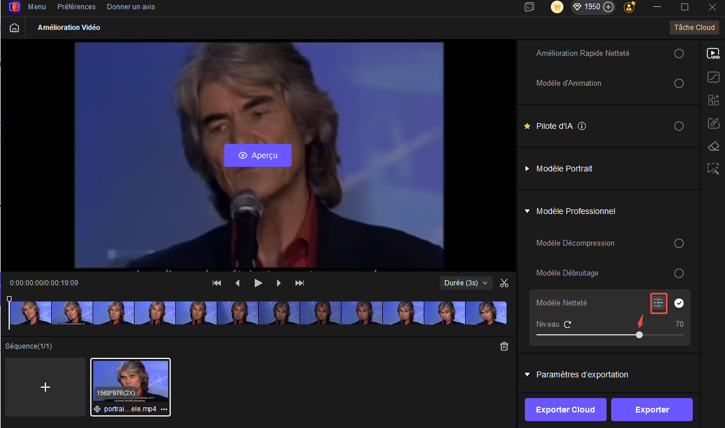
Task: Click the Exporter Cloud button
Action: click(x=565, y=410)
